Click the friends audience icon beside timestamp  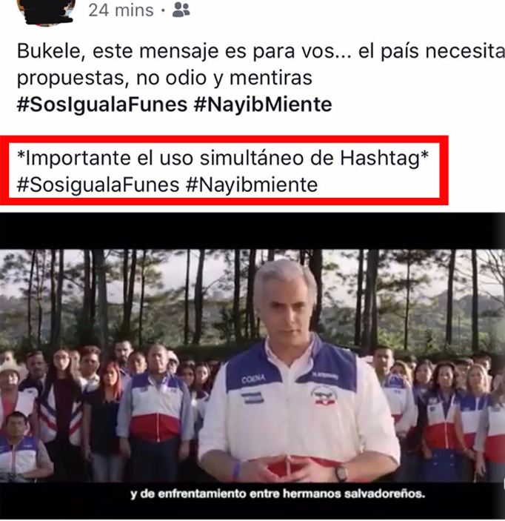[181, 10]
